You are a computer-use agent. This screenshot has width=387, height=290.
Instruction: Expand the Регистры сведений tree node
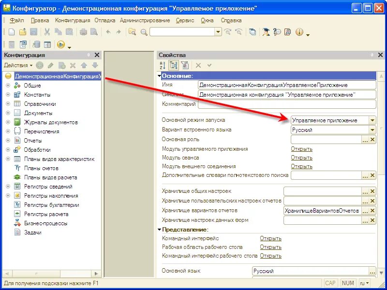click(x=8, y=187)
